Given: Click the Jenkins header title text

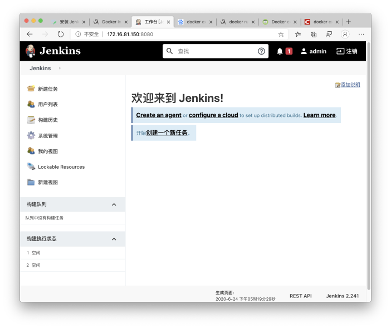Looking at the screenshot, I should (60, 51).
